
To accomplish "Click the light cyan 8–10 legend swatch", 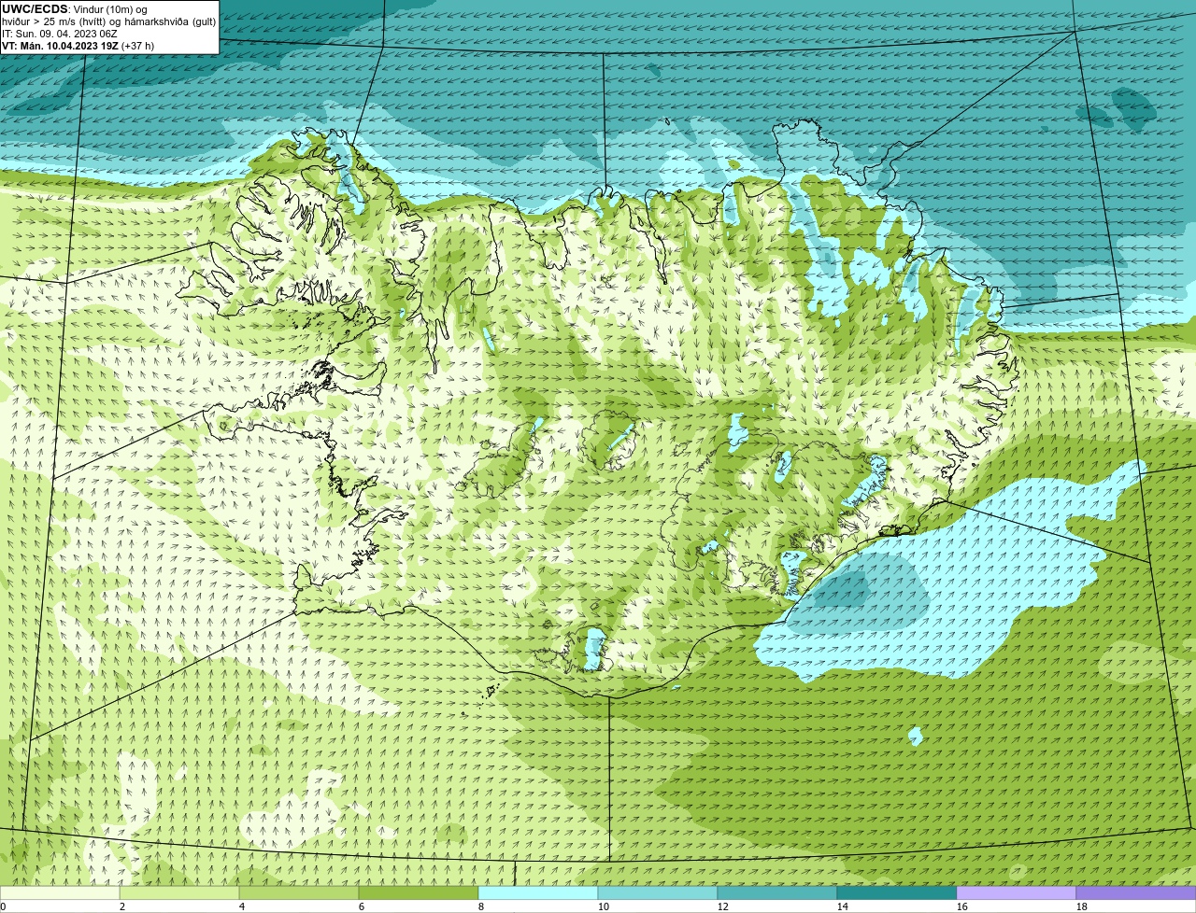I will [x=539, y=892].
